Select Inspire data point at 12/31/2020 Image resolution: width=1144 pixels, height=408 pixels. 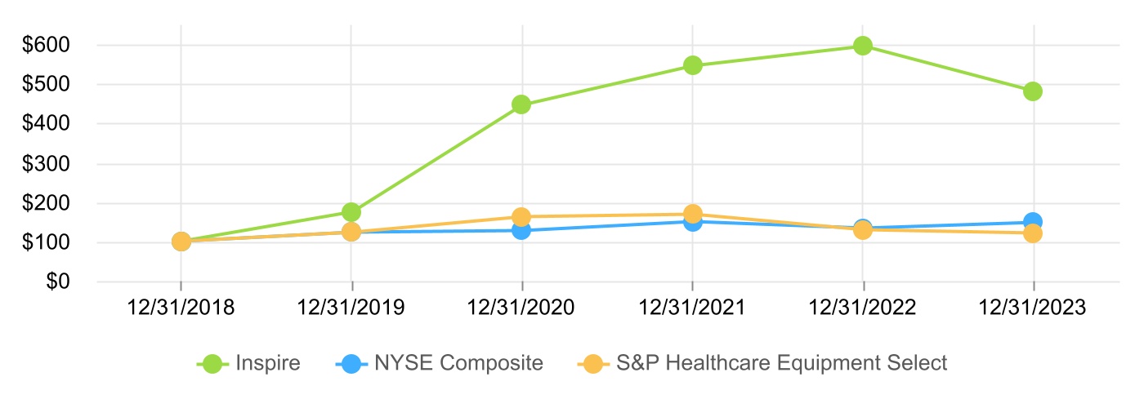521,104
